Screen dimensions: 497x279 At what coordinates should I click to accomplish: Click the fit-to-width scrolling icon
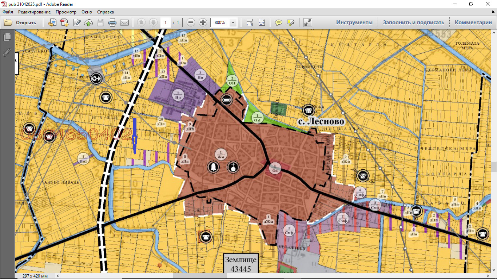tap(250, 23)
